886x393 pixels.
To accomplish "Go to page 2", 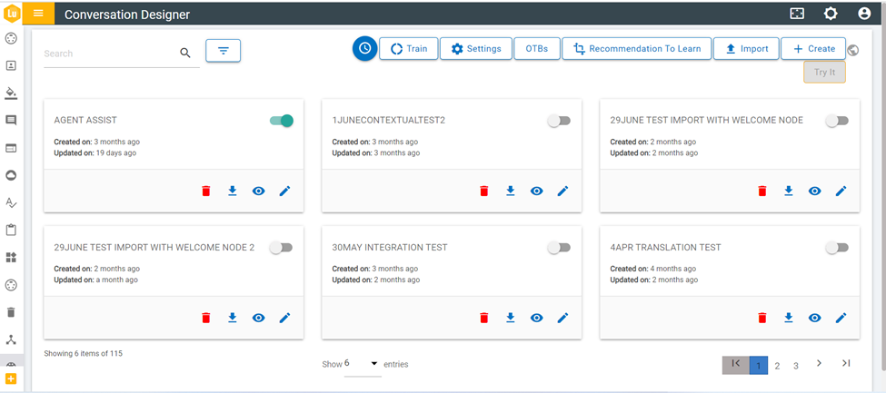I will 777,366.
